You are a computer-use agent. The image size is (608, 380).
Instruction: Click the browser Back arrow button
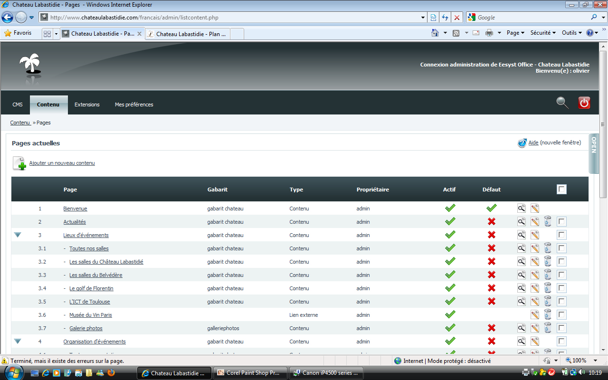click(7, 18)
